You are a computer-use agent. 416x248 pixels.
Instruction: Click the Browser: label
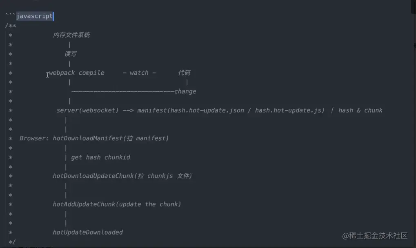[34, 138]
